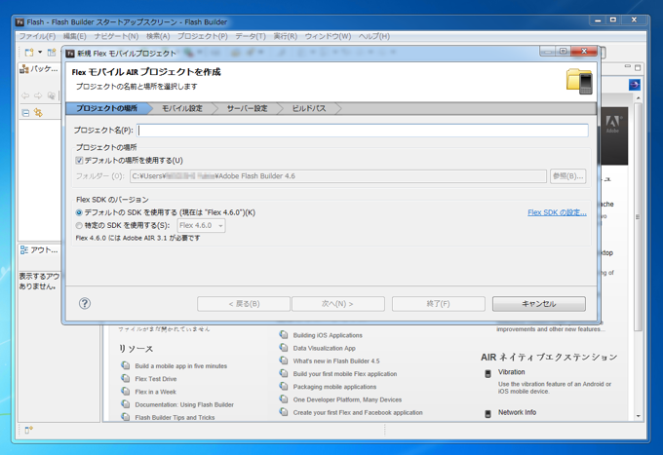Open Build your first mobile Flex application link

click(x=345, y=374)
